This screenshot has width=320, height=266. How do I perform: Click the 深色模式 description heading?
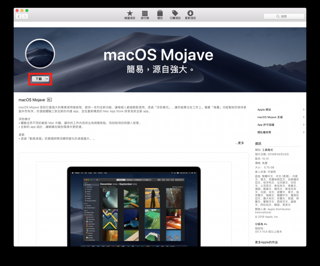[x=24, y=119]
